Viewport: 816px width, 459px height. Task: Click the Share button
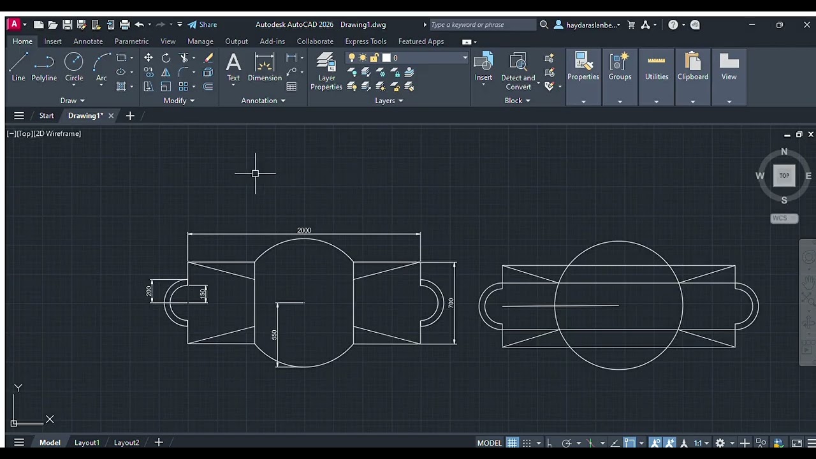pos(202,25)
